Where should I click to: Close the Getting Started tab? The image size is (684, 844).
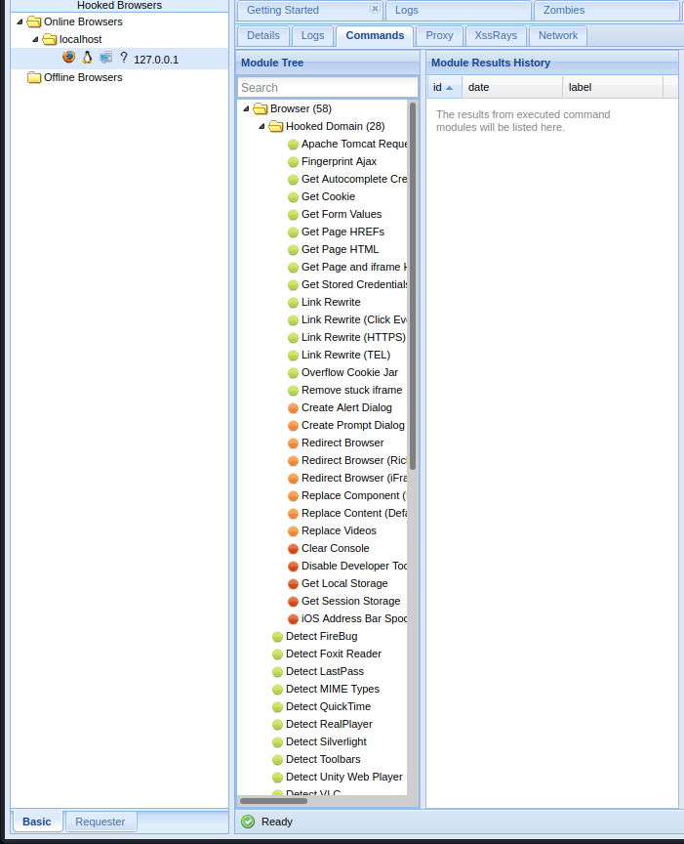[x=375, y=9]
